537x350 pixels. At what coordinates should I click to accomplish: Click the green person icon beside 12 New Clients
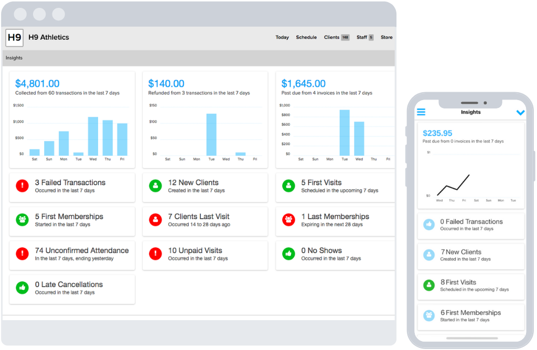pyautogui.click(x=155, y=186)
